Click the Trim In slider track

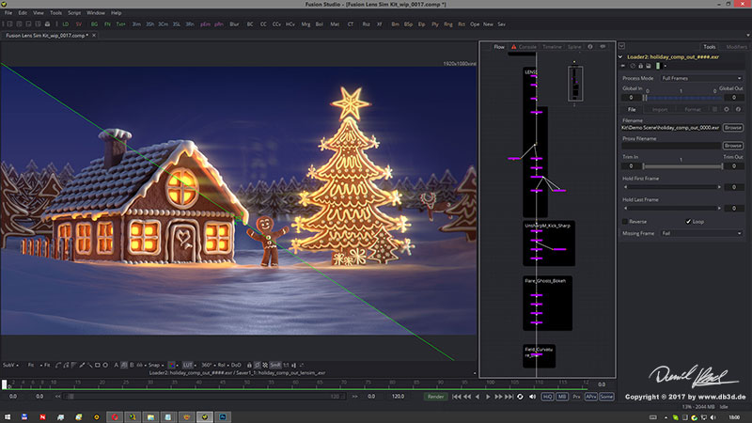coord(682,166)
